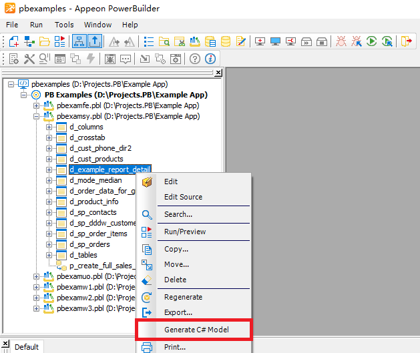
Task: Open the Database painter icon
Action: click(x=226, y=41)
